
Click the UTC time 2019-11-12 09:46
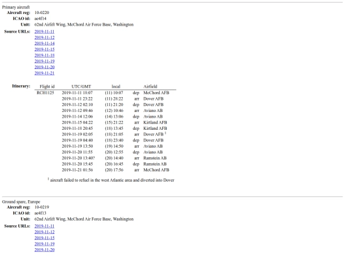[77, 111]
